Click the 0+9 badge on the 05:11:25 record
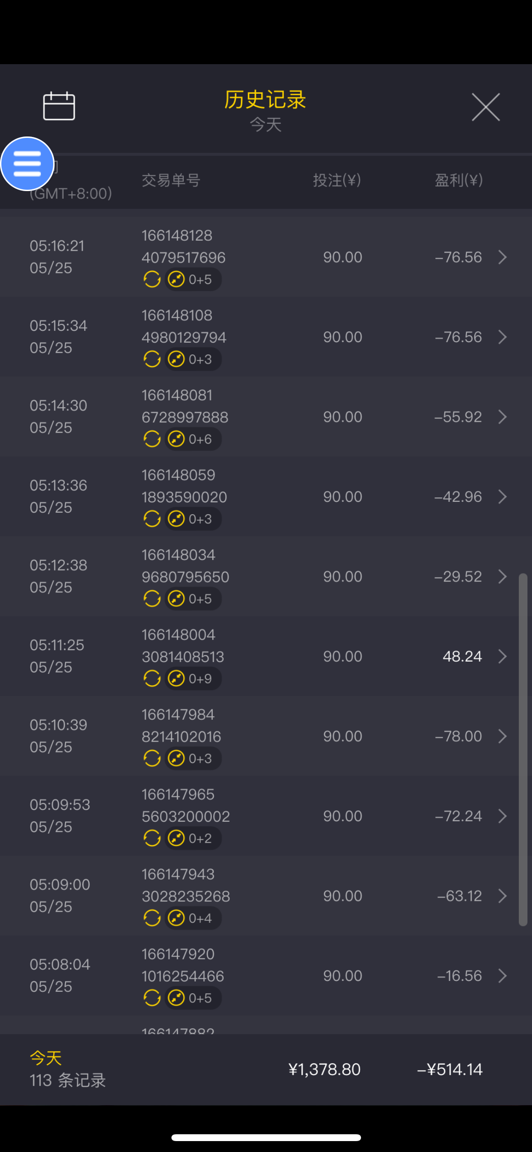Image resolution: width=532 pixels, height=1152 pixels. [194, 679]
